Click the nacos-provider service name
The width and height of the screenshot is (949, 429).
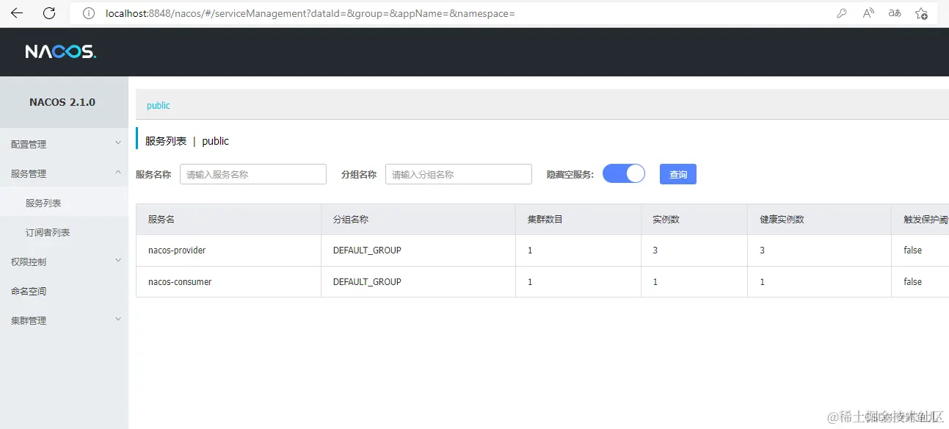[177, 250]
